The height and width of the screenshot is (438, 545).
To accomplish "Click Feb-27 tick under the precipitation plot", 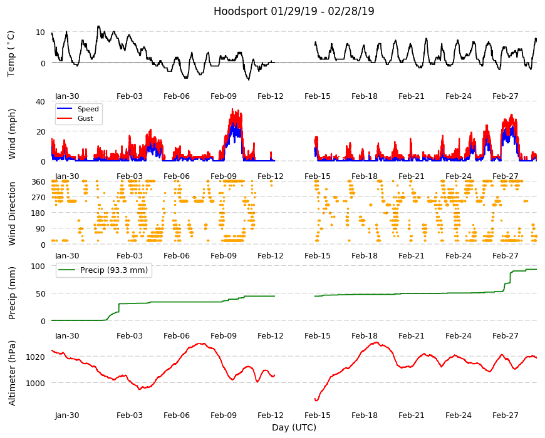I will pyautogui.click(x=506, y=335).
